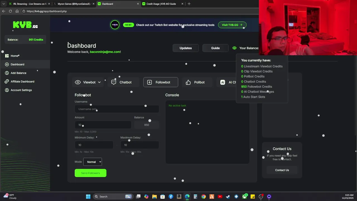Click the 1 Auto Start Slots line
Image resolution: width=357 pixels, height=201 pixels.
pos(253,97)
